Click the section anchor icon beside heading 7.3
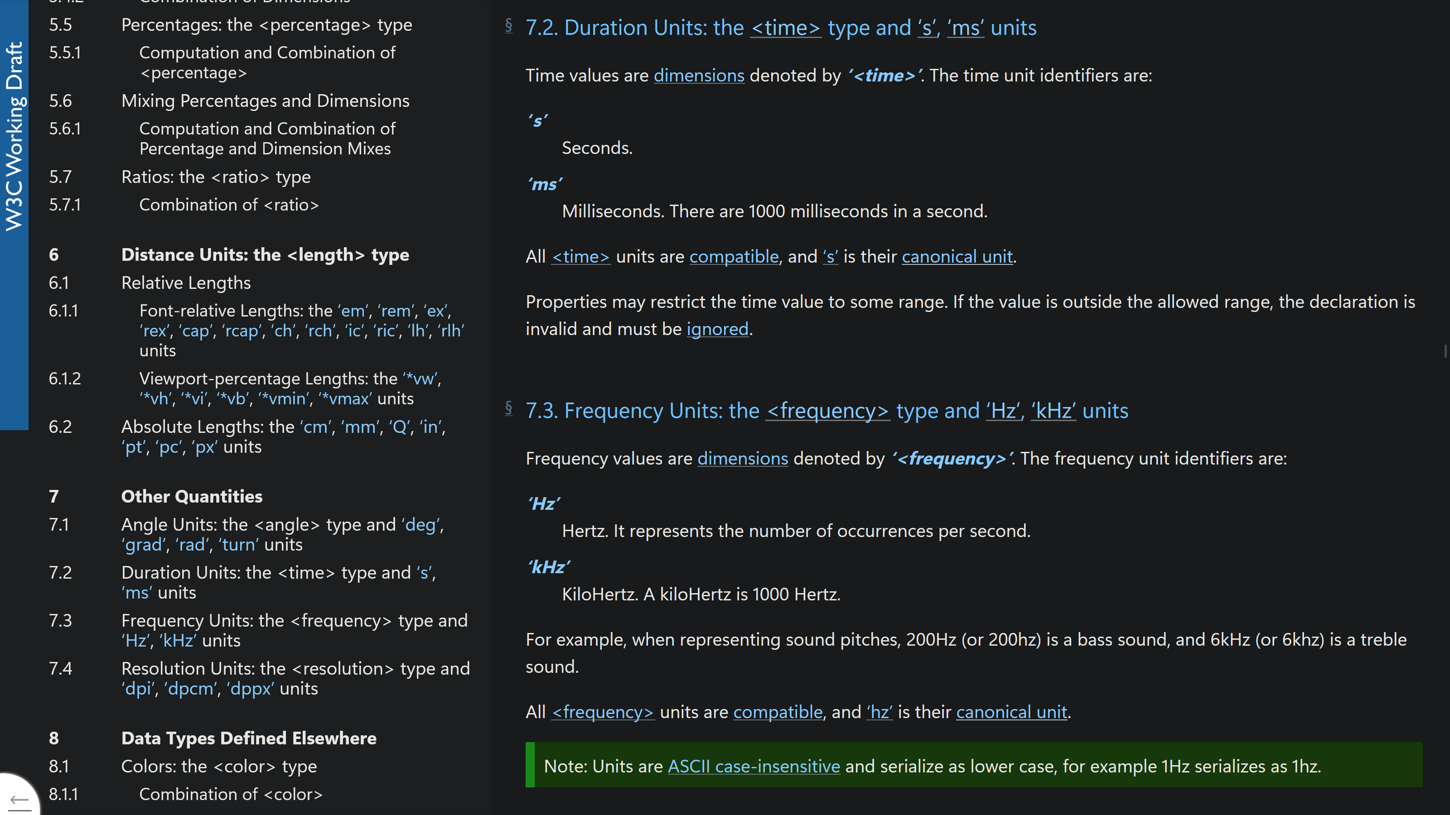The image size is (1450, 815). [x=508, y=408]
